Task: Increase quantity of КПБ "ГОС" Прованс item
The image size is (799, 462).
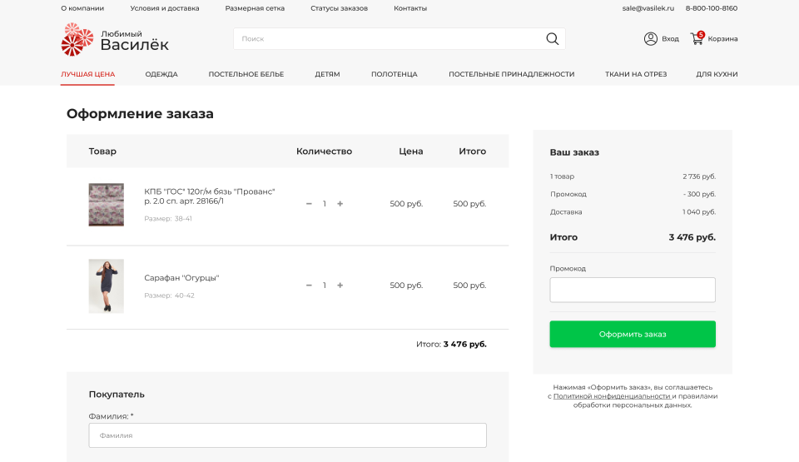Action: click(340, 204)
